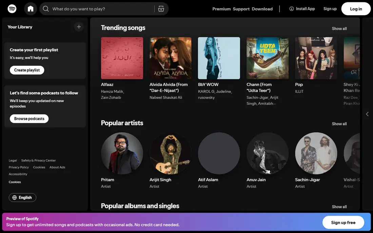This screenshot has height=233, width=373.
Task: Show all Popular albums and singles
Action: [x=339, y=207]
